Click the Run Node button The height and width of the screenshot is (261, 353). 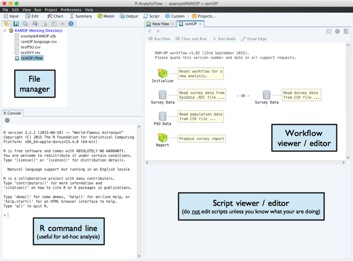coord(224,39)
